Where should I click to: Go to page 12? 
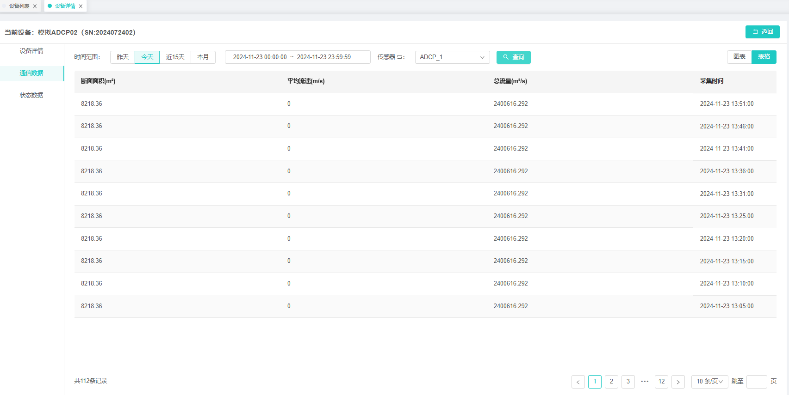pyautogui.click(x=661, y=382)
